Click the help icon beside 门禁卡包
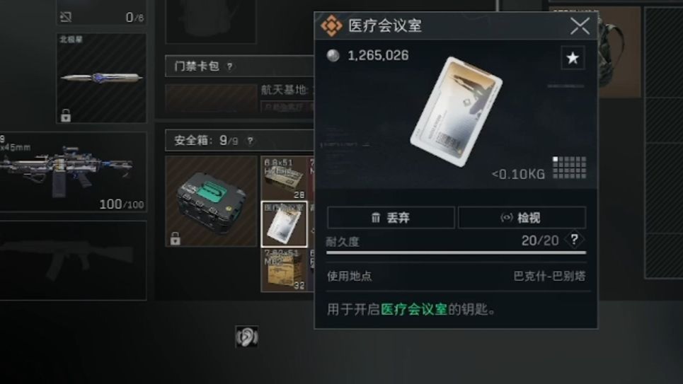 (229, 66)
